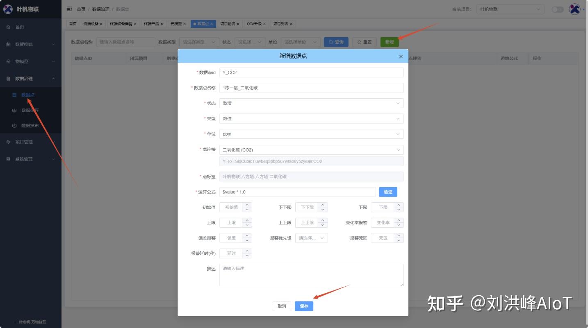
Task: Focus the 描述 description text area
Action: click(311, 275)
